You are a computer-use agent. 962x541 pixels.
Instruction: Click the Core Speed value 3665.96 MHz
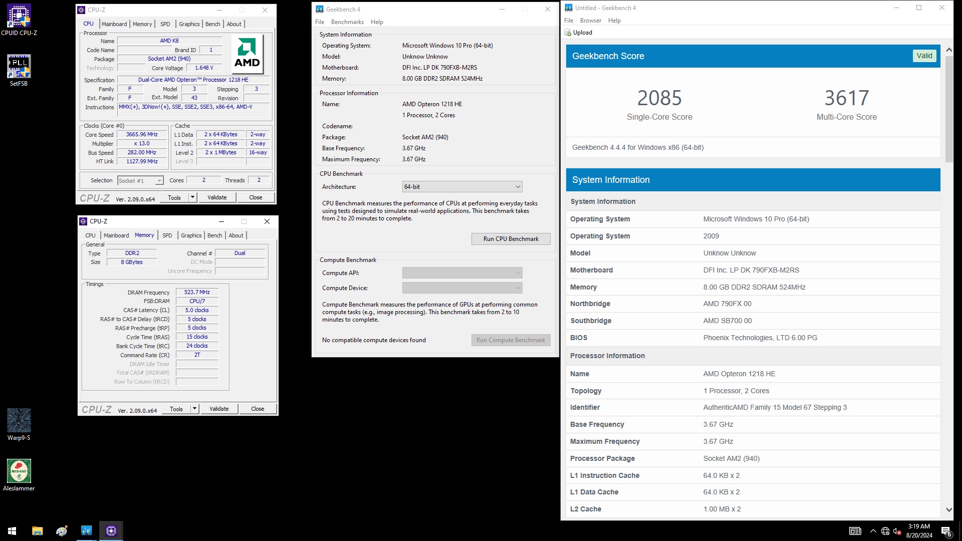(x=142, y=135)
